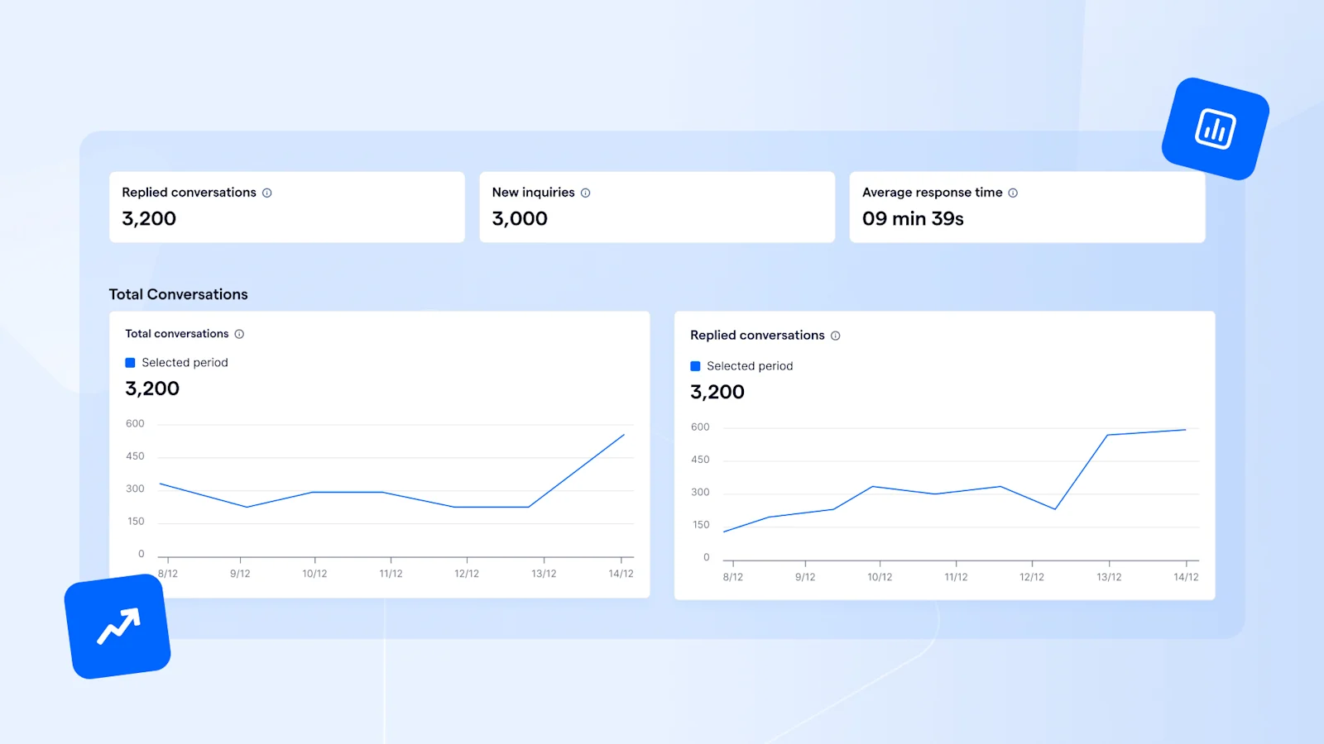
Task: Click the New inquiries card
Action: [657, 207]
